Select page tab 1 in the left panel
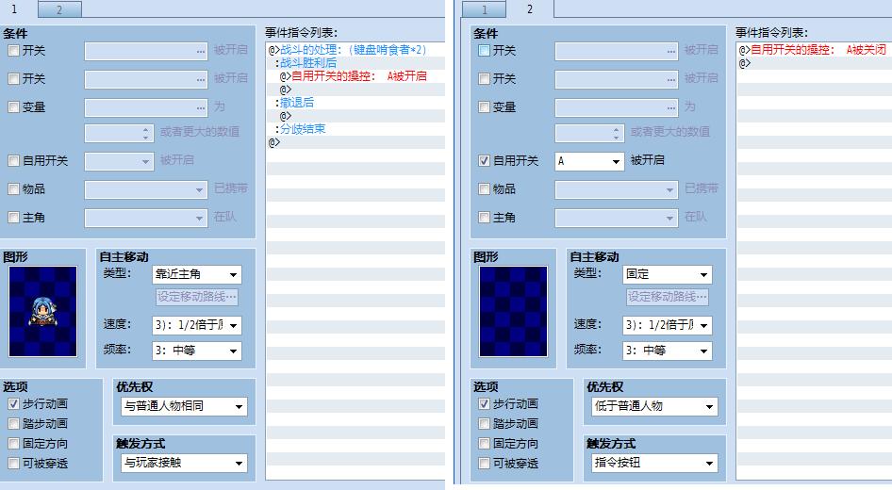 (15, 9)
